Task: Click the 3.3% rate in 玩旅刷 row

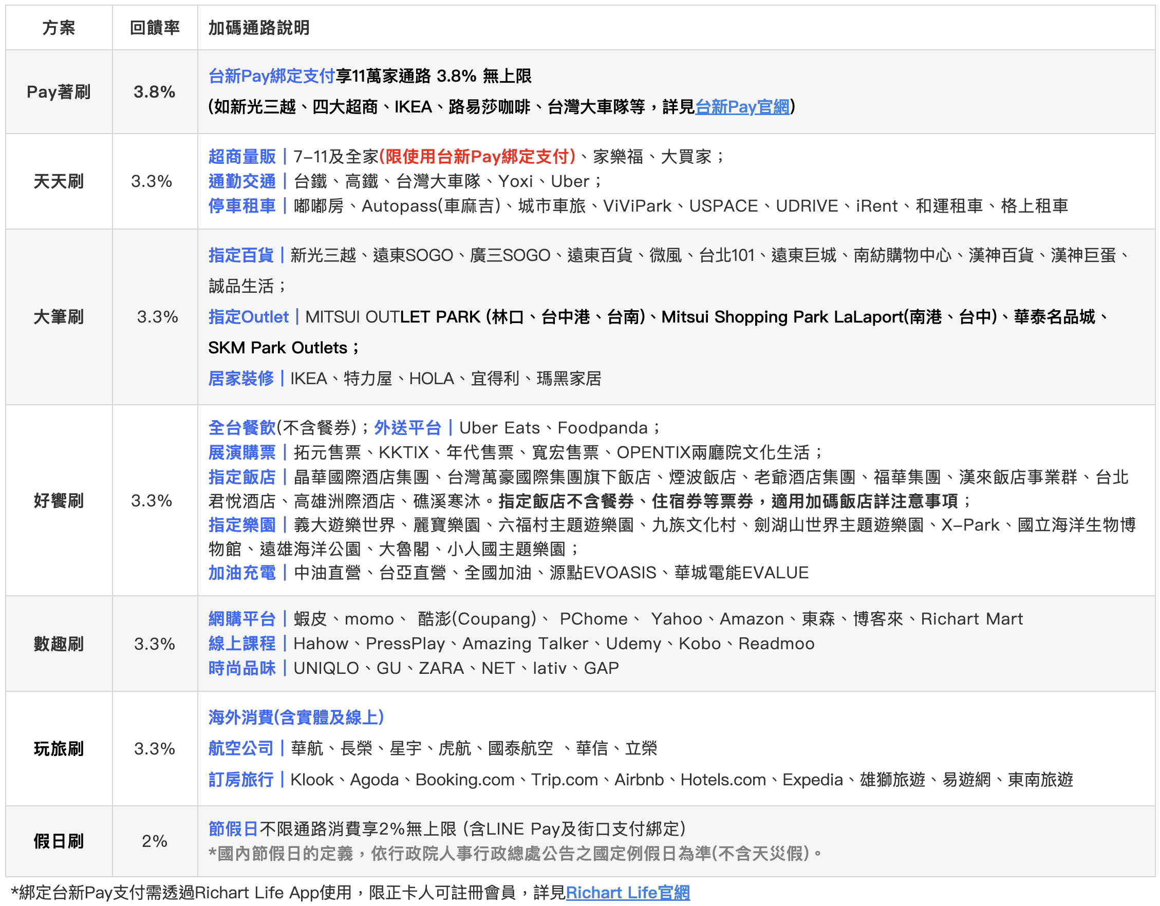Action: 154,749
